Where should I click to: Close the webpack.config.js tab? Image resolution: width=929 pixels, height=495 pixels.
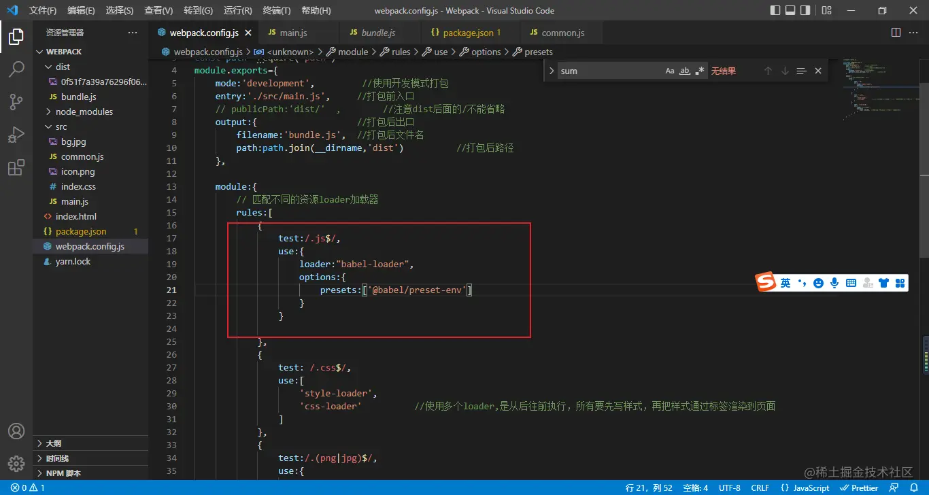click(248, 33)
